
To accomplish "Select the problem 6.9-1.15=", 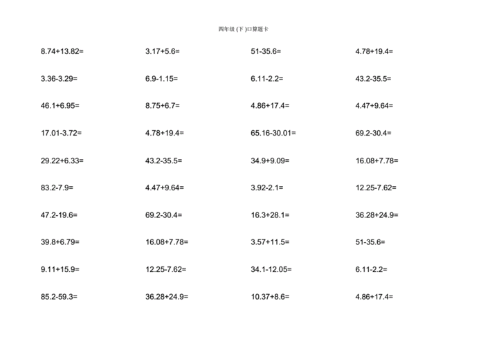I will click(161, 78).
